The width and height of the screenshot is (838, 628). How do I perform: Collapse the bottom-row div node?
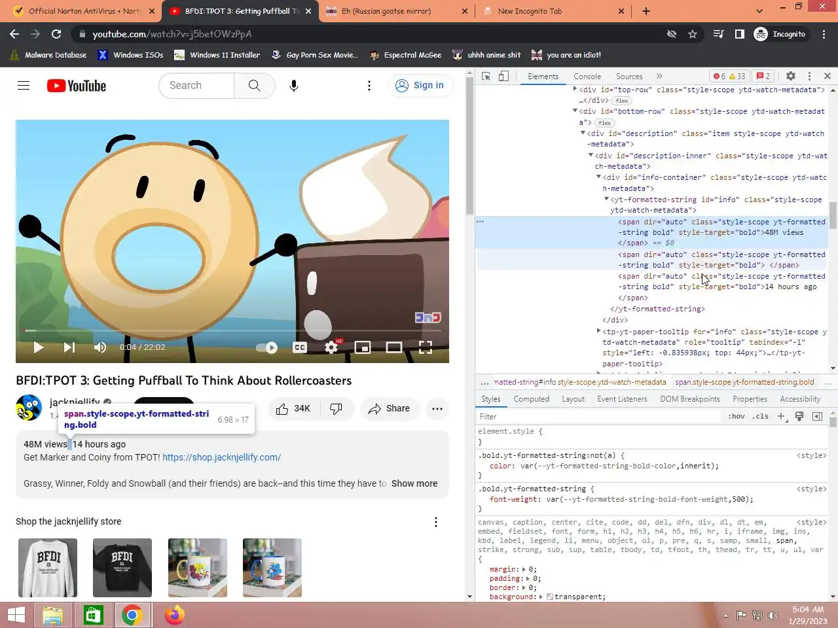tap(575, 111)
